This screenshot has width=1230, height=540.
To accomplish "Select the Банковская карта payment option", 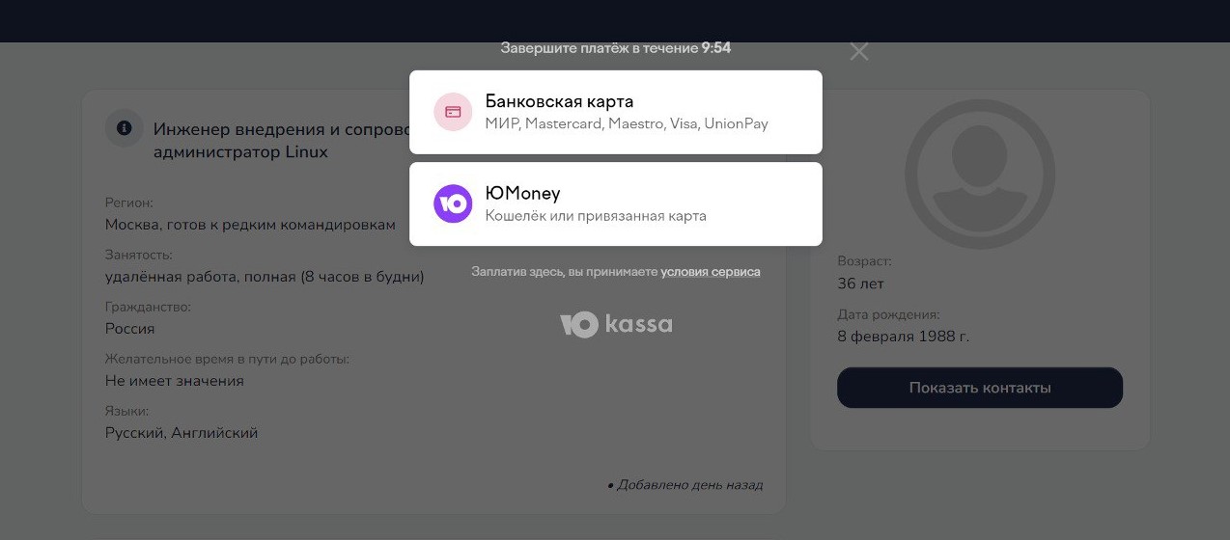I will click(615, 112).
